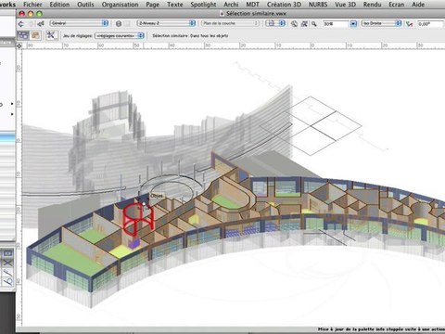The height and width of the screenshot is (334, 445).
Task: Open the selection tool preferences icon
Action: pos(51,35)
